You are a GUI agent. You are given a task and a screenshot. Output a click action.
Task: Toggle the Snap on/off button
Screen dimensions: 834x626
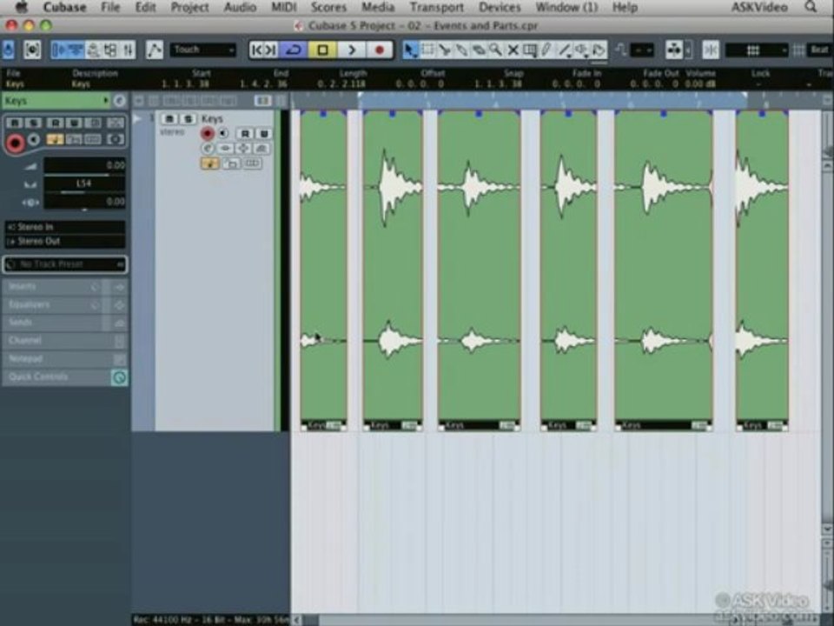[710, 50]
